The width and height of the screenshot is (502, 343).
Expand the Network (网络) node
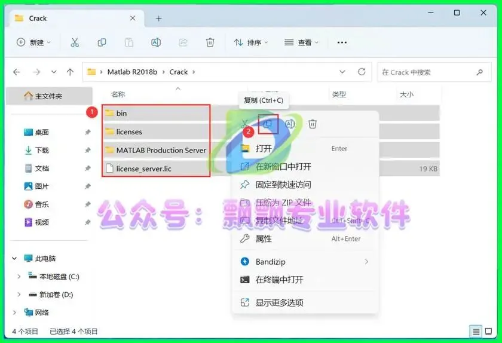click(14, 313)
